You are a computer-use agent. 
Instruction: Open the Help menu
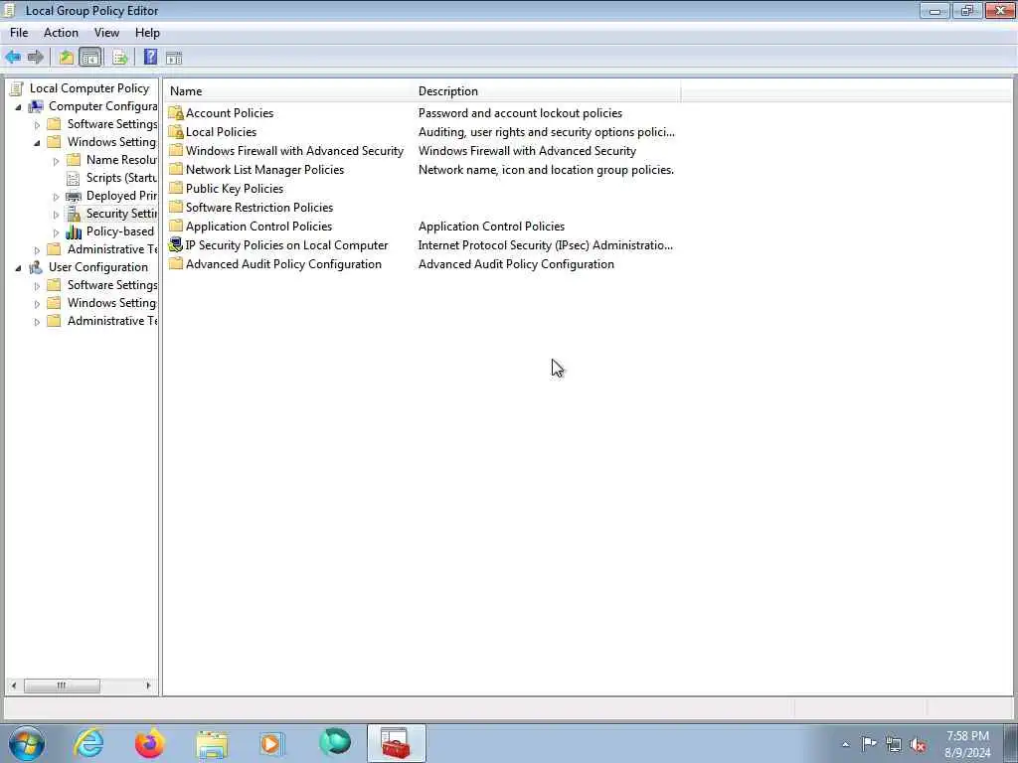click(x=147, y=33)
